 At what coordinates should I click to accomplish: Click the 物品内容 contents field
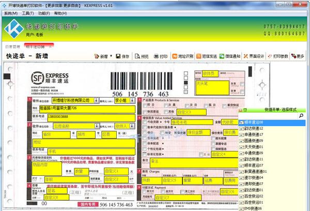click(47, 169)
